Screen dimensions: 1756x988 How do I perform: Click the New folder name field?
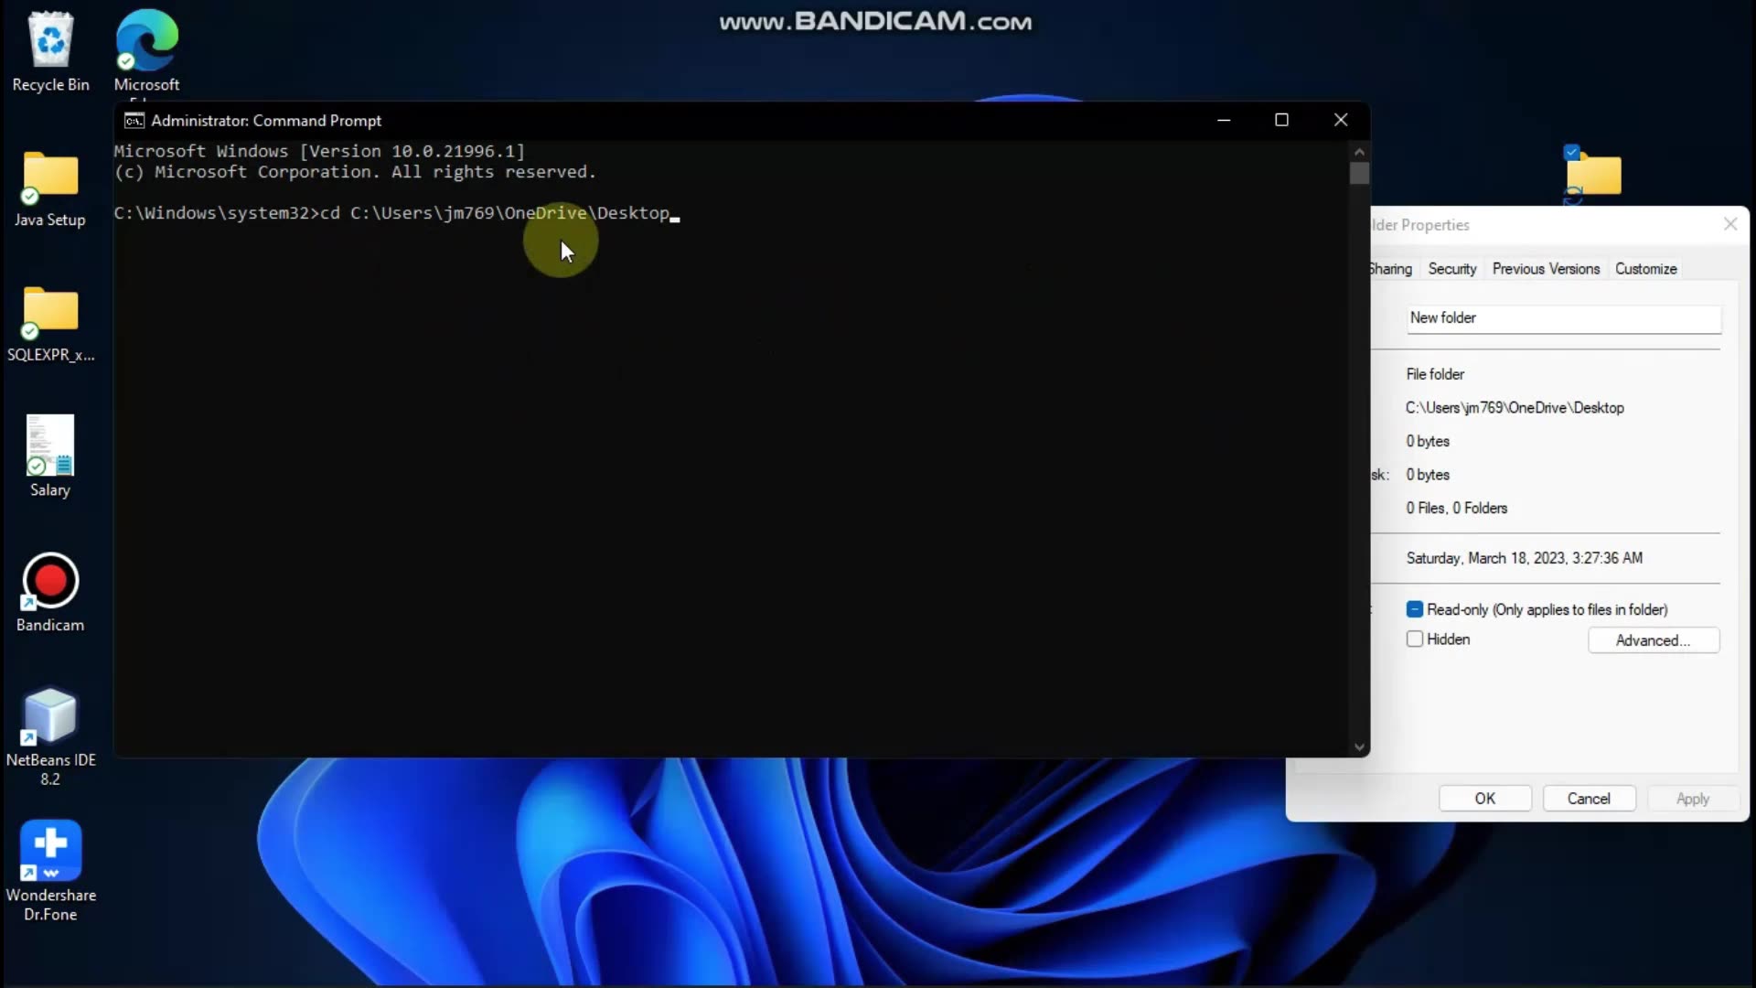pos(1563,318)
